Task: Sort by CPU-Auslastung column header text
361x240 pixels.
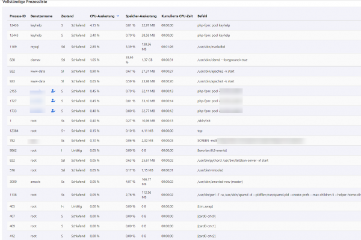Action: 102,16
